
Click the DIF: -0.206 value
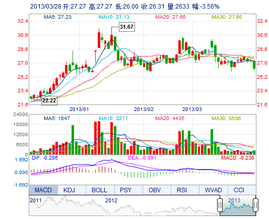click(x=45, y=157)
